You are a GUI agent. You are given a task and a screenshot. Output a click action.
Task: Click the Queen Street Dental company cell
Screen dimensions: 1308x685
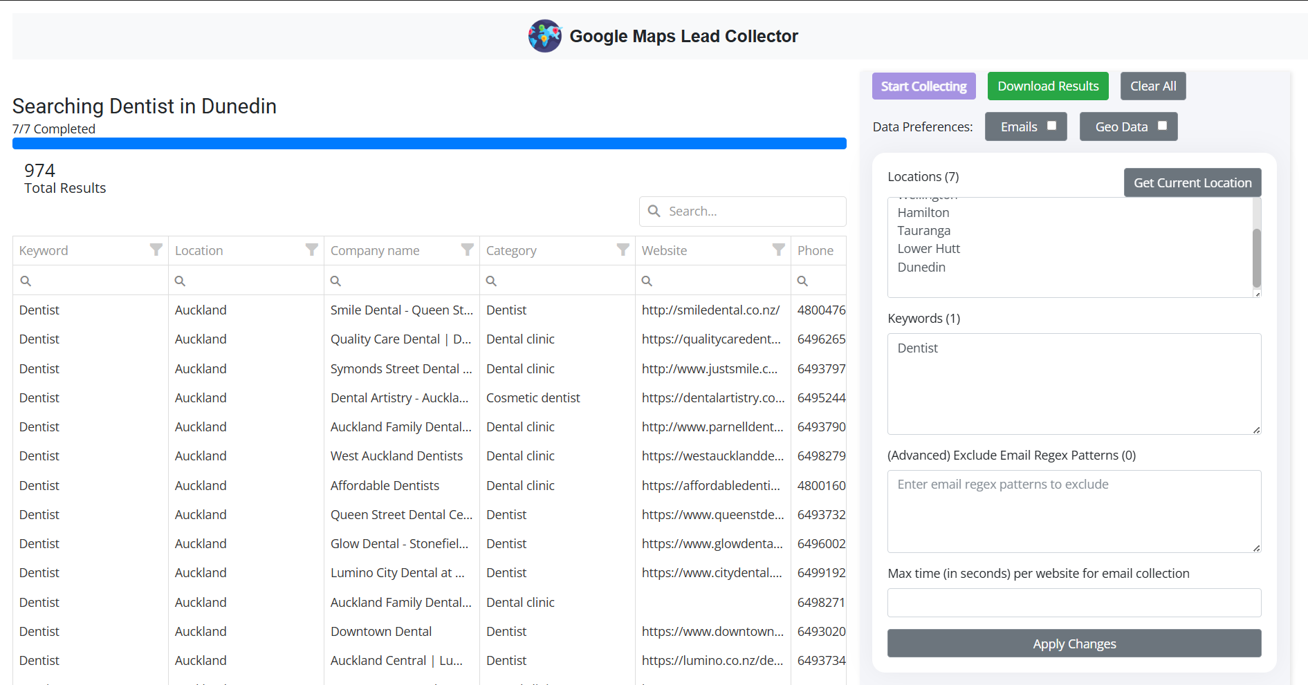point(402,514)
